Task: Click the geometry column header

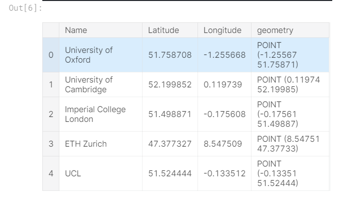Action: click(x=275, y=30)
